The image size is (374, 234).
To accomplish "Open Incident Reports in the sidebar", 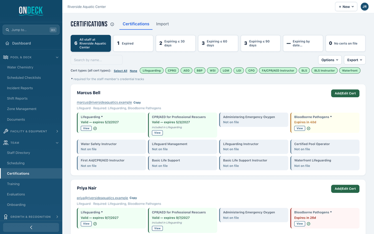I will (20, 88).
